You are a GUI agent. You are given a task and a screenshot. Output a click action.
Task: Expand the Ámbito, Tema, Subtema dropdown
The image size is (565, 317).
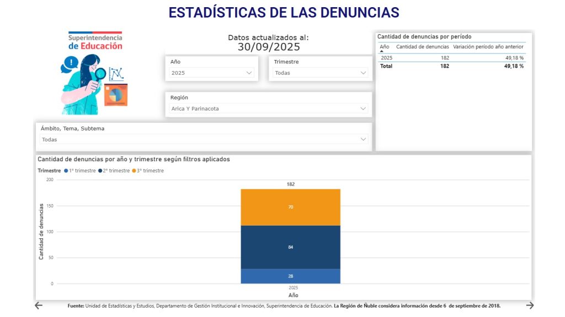coord(204,140)
